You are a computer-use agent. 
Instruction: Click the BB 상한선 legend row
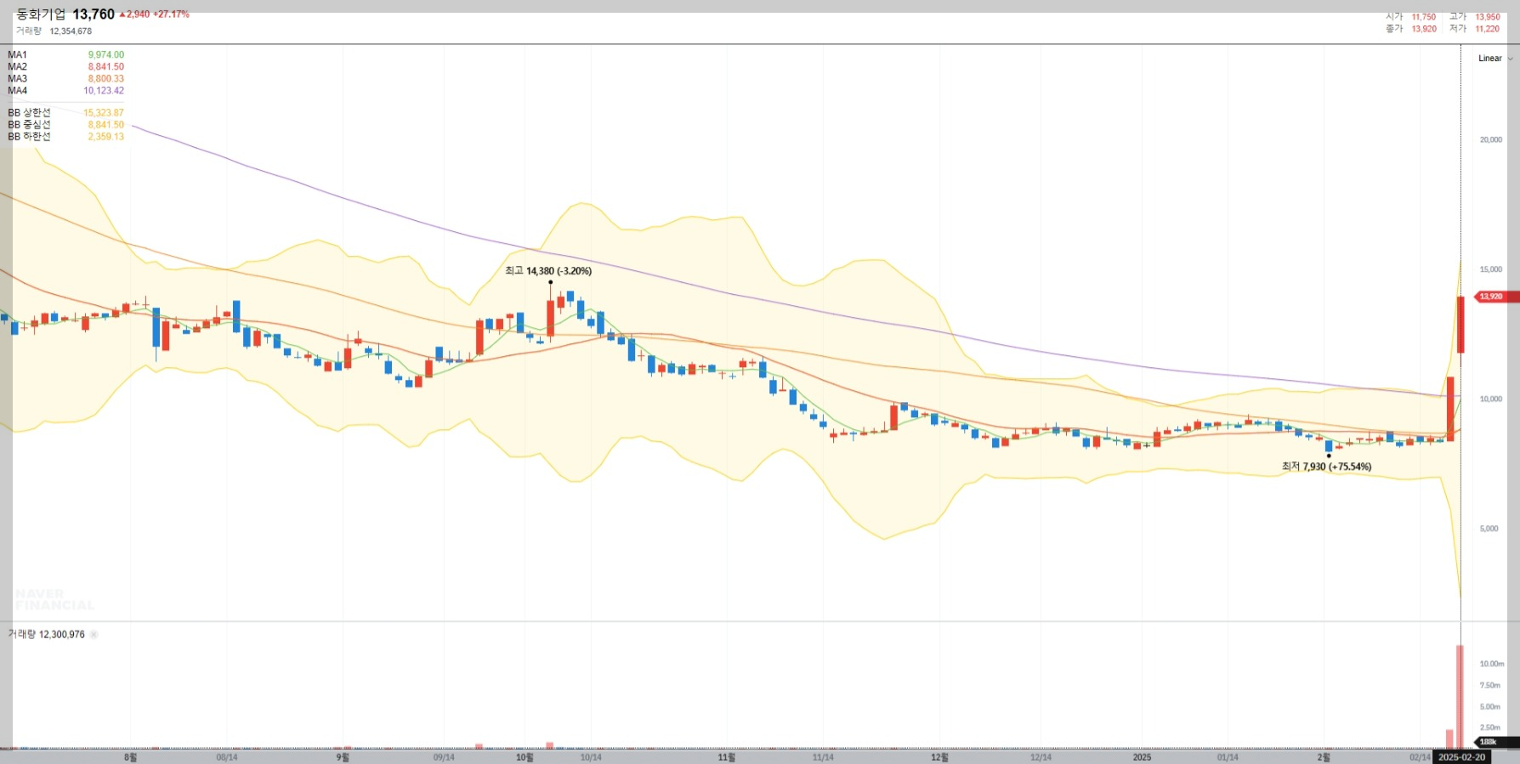(x=65, y=113)
